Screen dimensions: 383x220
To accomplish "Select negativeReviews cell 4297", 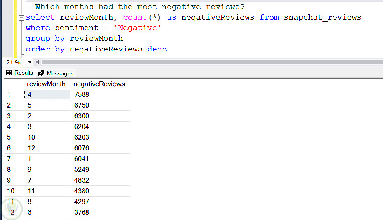I will coord(100,202).
